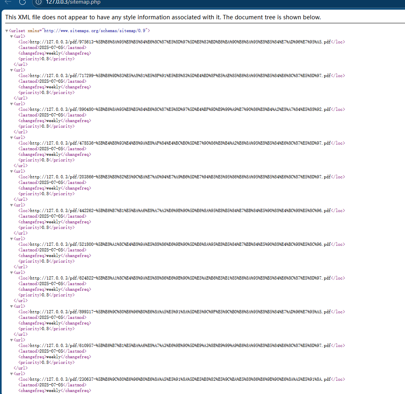Click the loc line for pdf/521800
The height and width of the screenshot is (394, 405).
pos(182,244)
